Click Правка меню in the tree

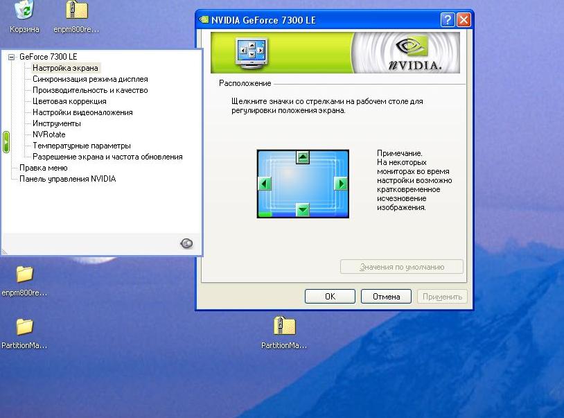(43, 168)
